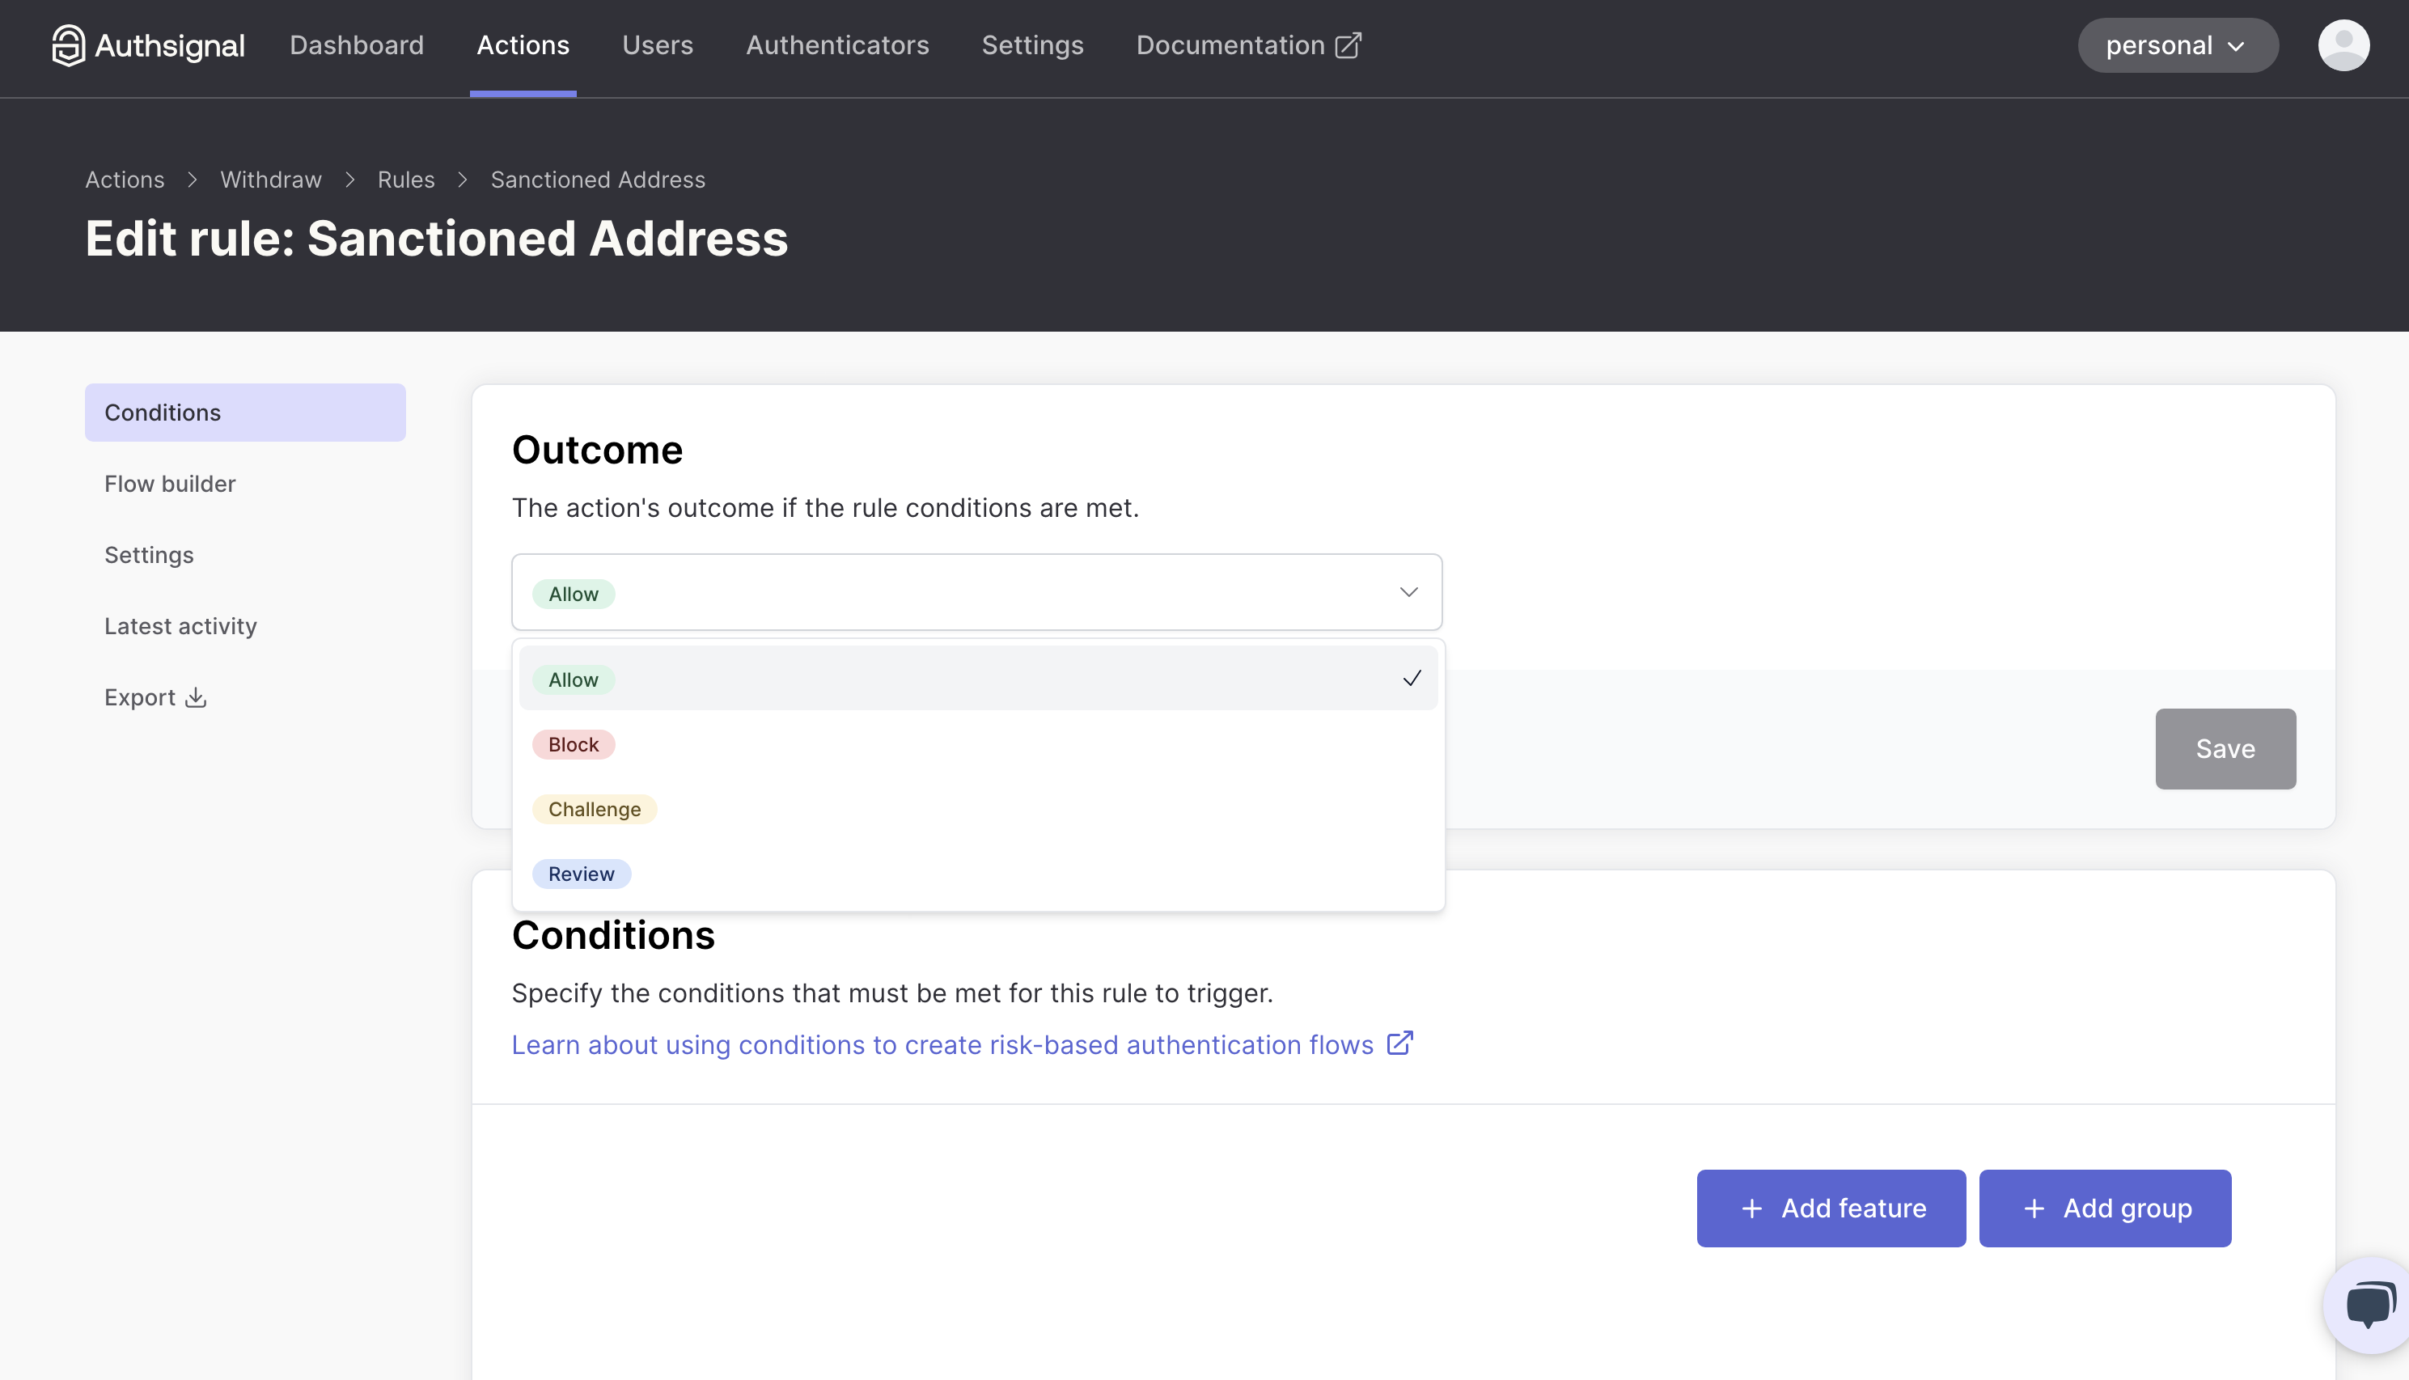2409x1380 pixels.
Task: Select the Flow builder tab
Action: pos(170,484)
